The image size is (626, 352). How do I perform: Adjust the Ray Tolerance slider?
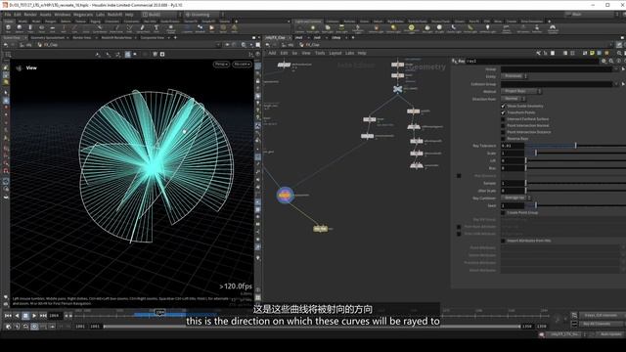[x=575, y=146]
